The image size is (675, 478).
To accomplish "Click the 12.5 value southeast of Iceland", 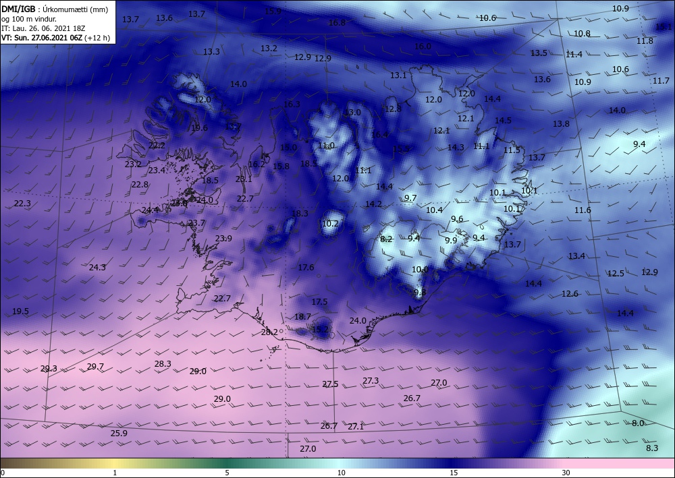I will (616, 274).
